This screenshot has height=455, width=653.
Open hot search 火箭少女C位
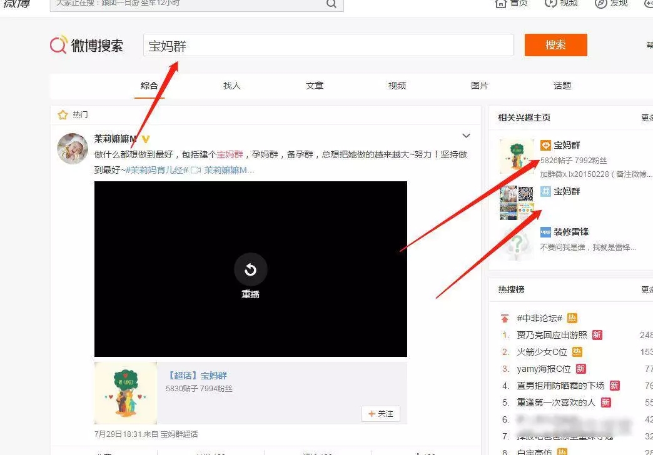(x=542, y=352)
